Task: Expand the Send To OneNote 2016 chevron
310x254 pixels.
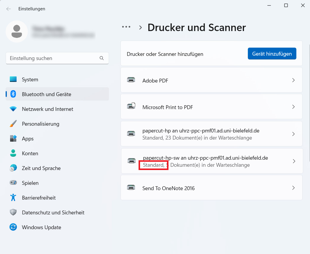Action: (293, 188)
